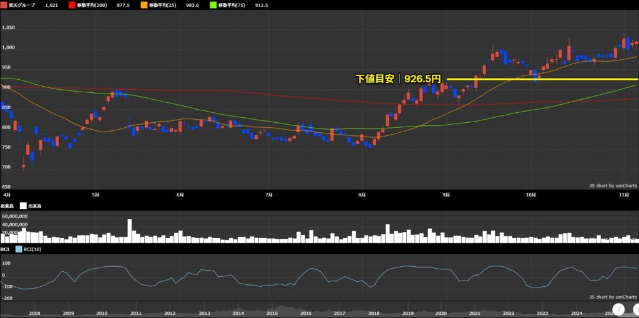Grab the right-edge scrollbar grip handle

[636, 308]
